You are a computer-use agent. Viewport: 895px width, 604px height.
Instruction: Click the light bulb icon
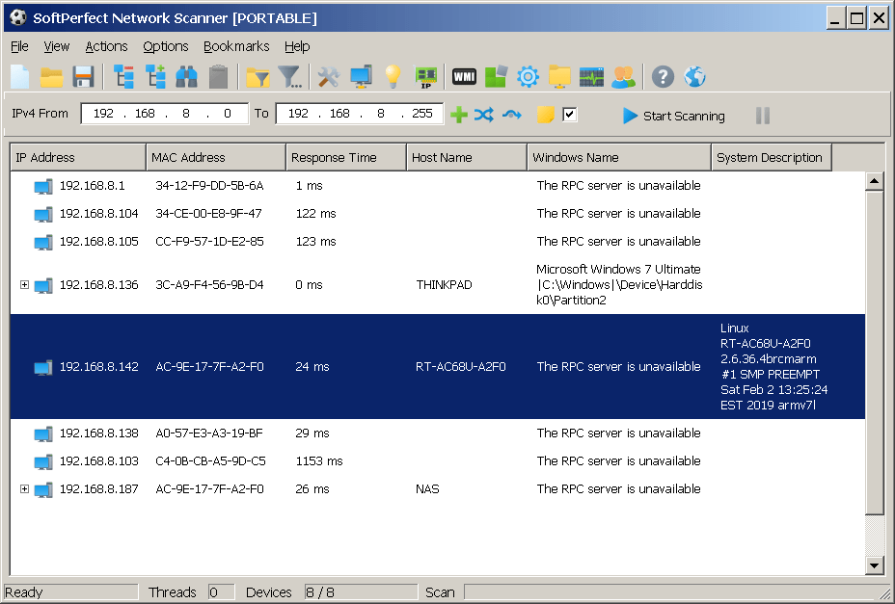[393, 77]
